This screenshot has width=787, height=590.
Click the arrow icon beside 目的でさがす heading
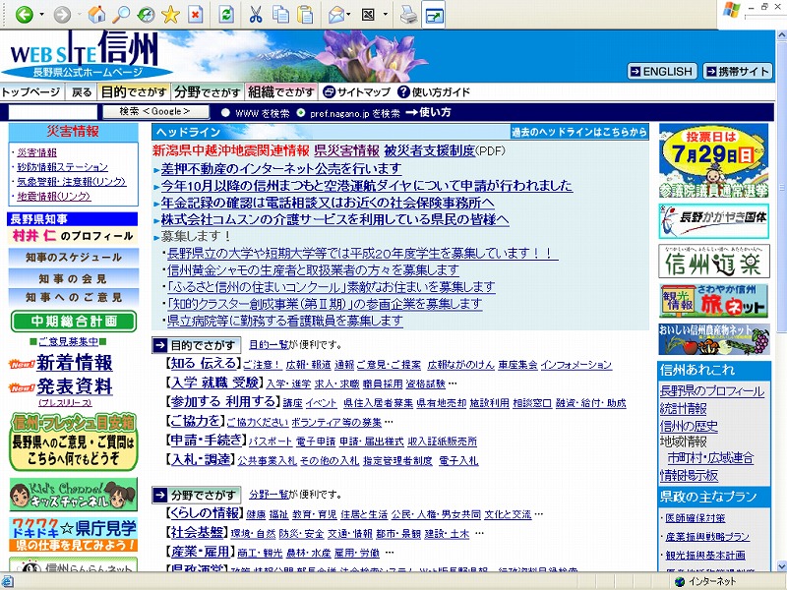(x=159, y=345)
